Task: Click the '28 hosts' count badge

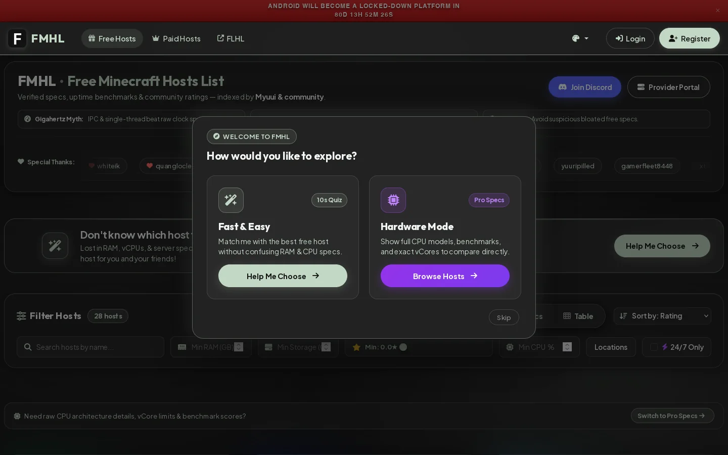Action: (x=108, y=316)
